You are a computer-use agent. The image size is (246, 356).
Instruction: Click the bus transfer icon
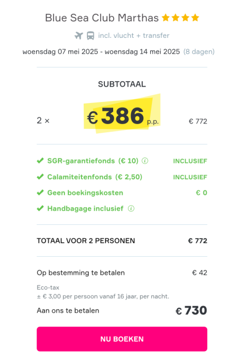(x=91, y=36)
